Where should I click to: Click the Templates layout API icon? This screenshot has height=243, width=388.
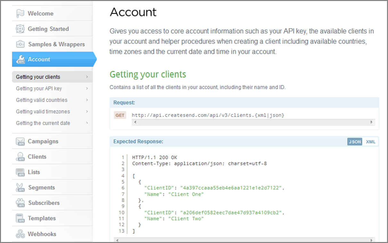(x=20, y=218)
